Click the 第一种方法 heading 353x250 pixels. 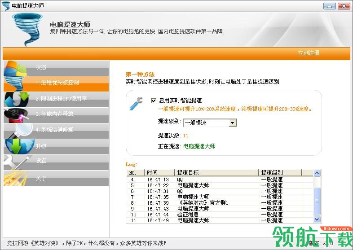point(140,75)
